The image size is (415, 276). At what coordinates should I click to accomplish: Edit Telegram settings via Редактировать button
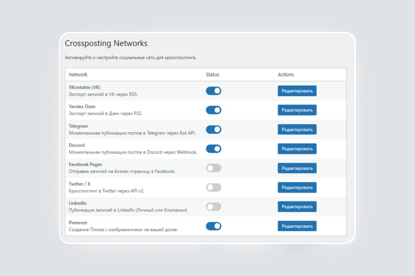[297, 130]
